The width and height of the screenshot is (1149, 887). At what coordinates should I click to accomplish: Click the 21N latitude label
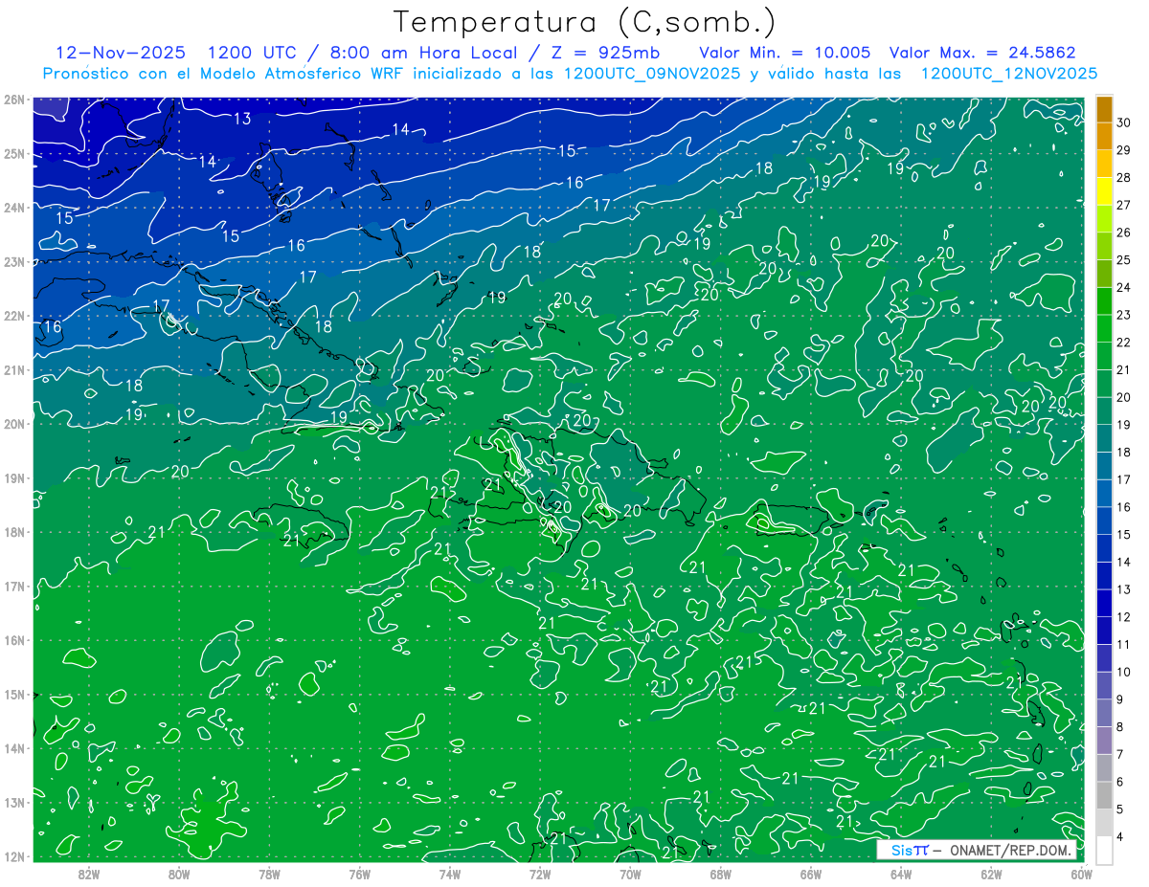point(14,370)
